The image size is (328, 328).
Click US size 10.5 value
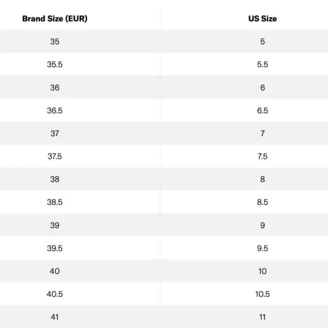coord(262,294)
